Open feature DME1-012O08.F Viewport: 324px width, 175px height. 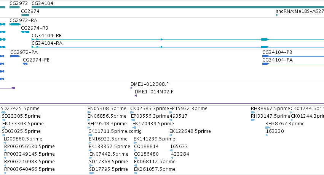point(150,84)
